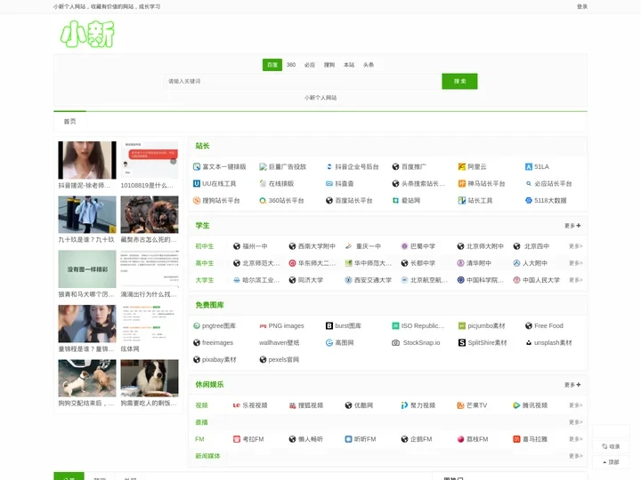Click the 站长工具 icon
The height and width of the screenshot is (480, 641).
[x=461, y=200]
